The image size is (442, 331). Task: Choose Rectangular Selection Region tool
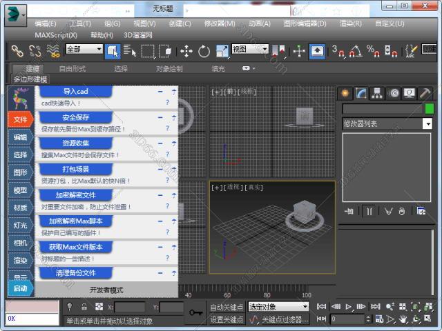click(148, 51)
